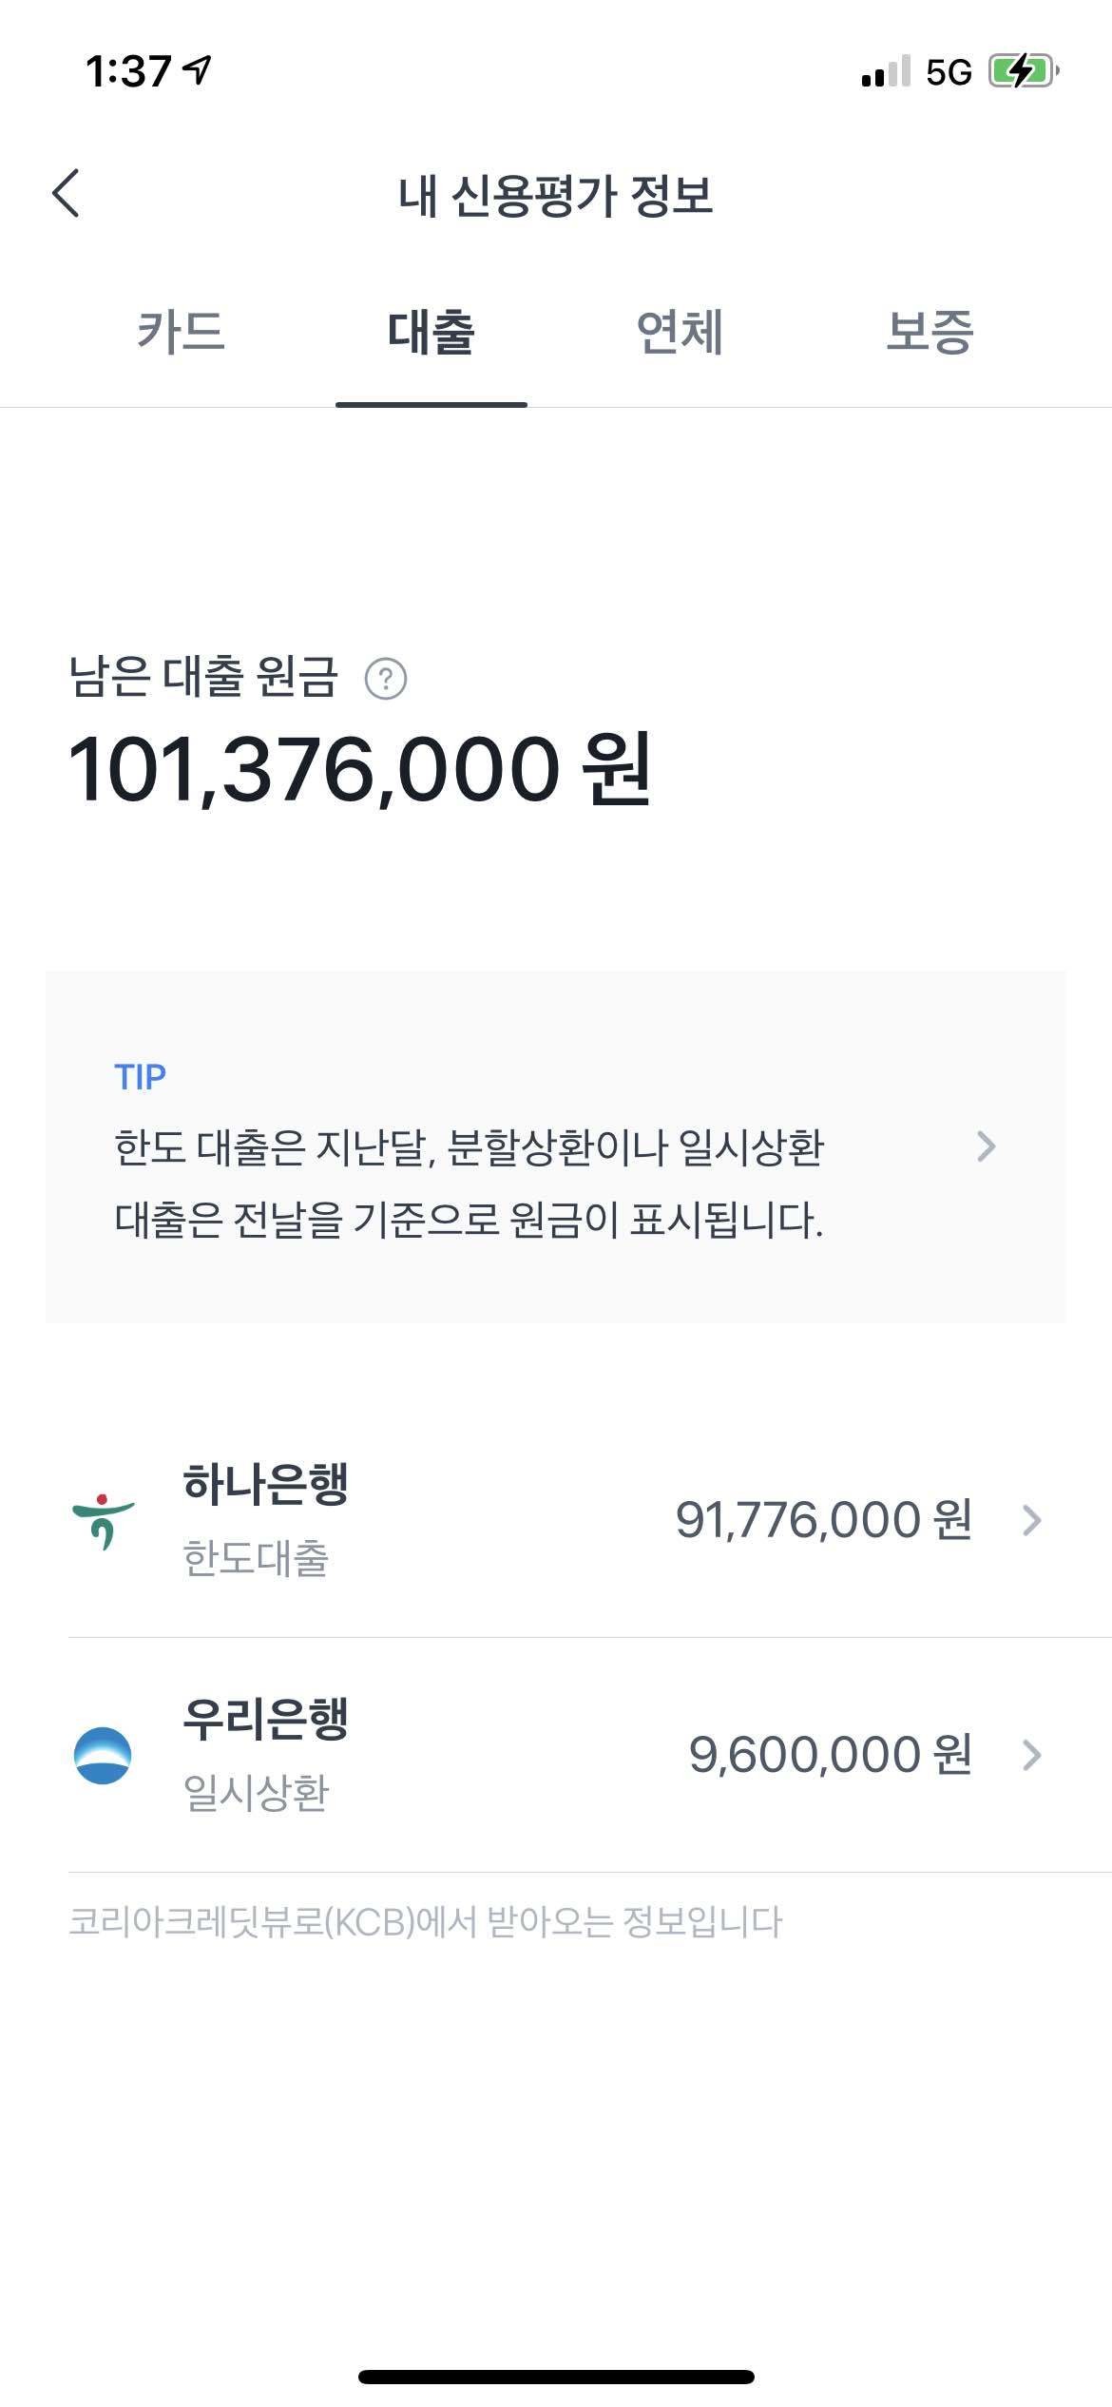Viewport: 1112px width, 2407px height.
Task: Switch to the 카드 tab
Action: 181,333
